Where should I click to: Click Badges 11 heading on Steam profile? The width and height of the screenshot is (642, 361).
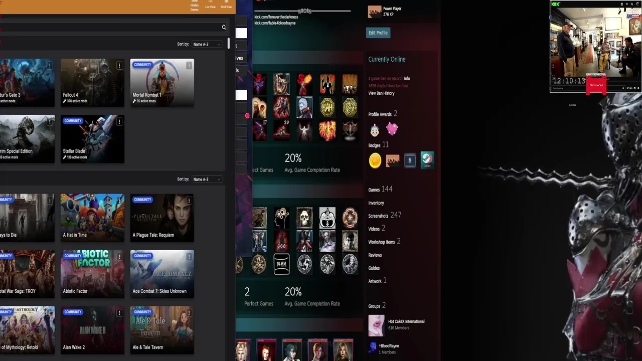click(378, 145)
